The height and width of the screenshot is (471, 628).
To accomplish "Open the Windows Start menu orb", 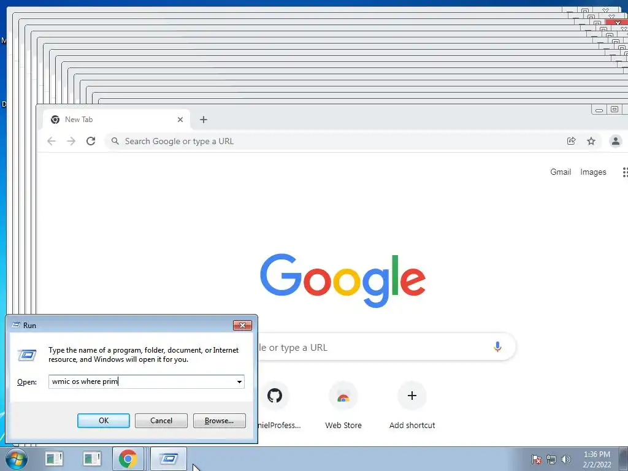I will 16,459.
